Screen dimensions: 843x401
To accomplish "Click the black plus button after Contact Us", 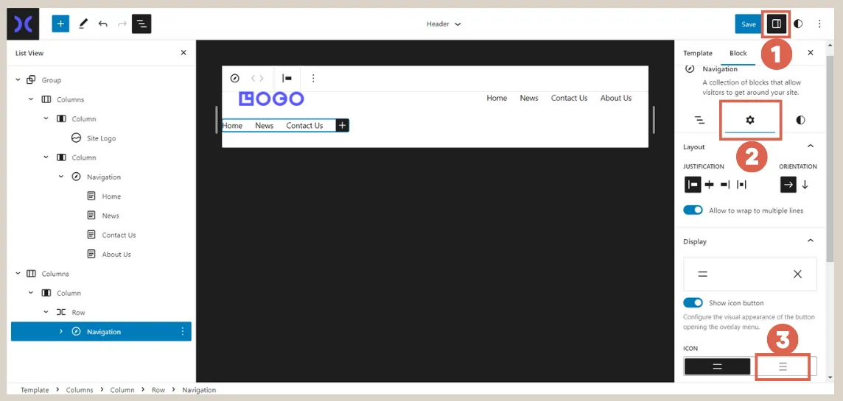I will [x=342, y=126].
